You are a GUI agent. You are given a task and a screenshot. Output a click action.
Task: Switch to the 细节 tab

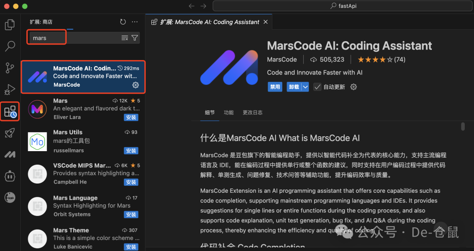coord(209,113)
